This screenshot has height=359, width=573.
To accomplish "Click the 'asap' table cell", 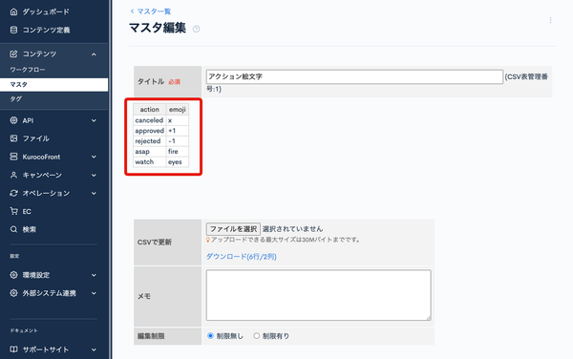I will 150,152.
